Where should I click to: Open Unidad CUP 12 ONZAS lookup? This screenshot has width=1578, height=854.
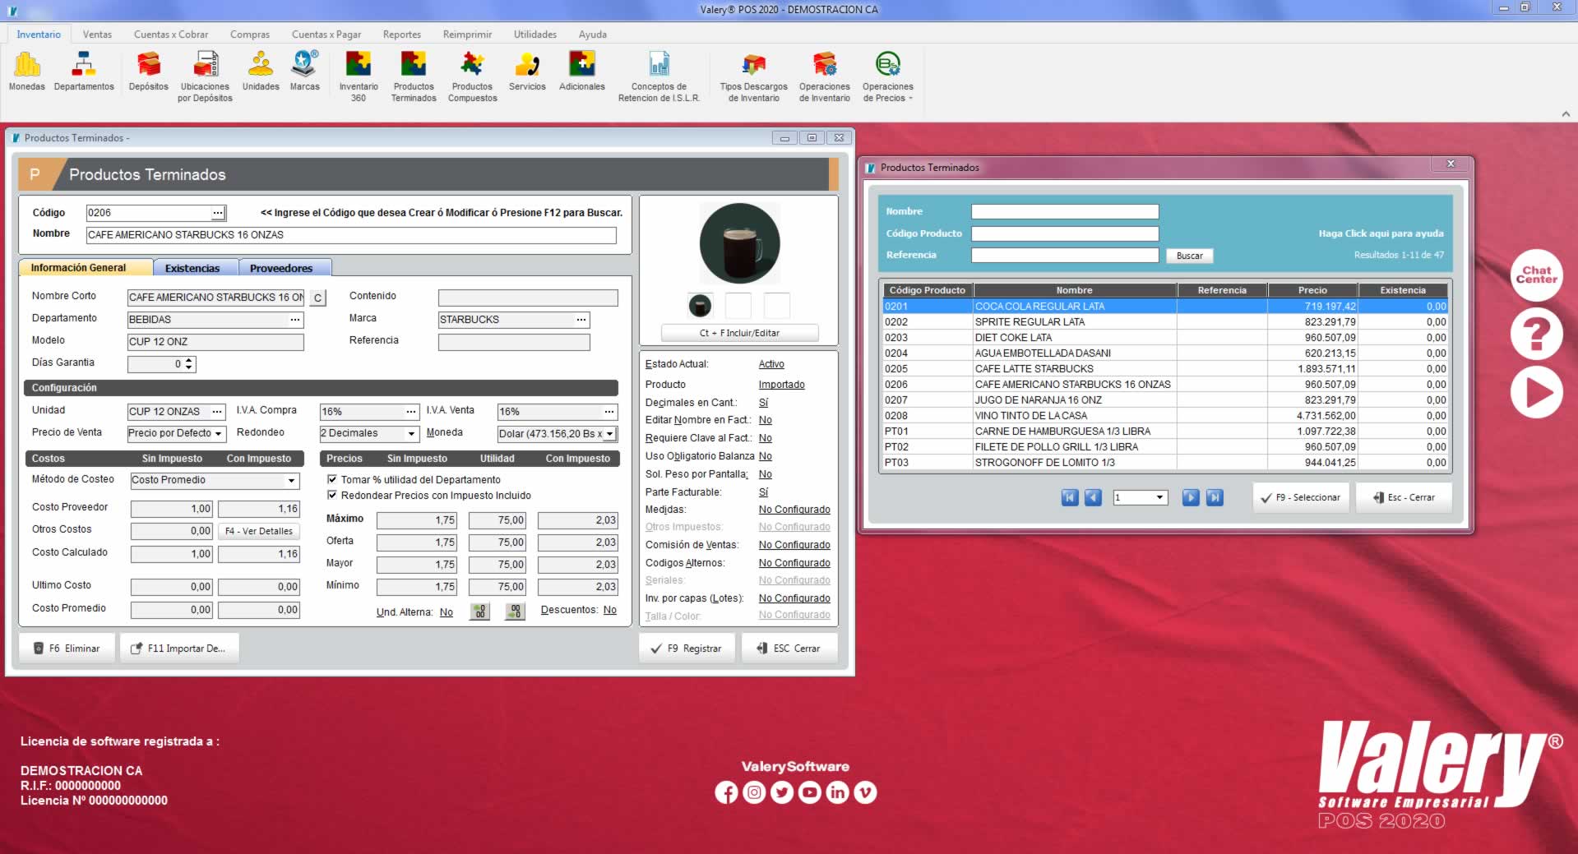[x=217, y=412]
